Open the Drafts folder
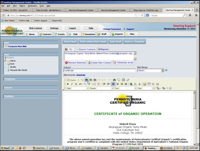This screenshot has width=200, height=151. coord(13,67)
